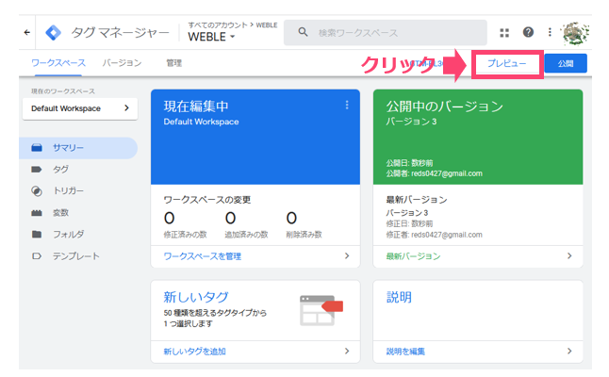Click the すべてのアカウント breadcrumb

[x=218, y=25]
